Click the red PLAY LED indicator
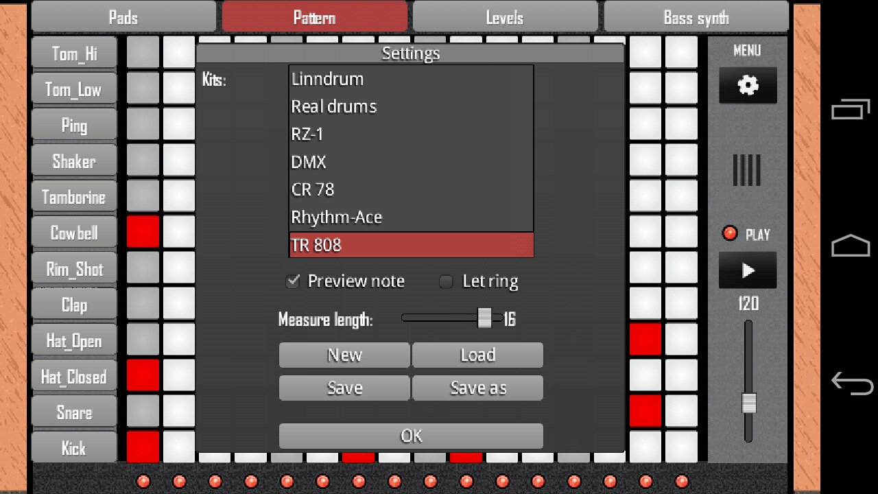This screenshot has width=878, height=494. pyautogui.click(x=730, y=233)
